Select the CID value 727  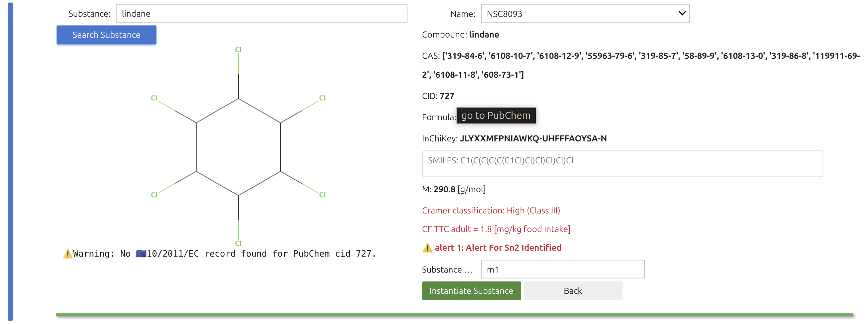(x=447, y=96)
